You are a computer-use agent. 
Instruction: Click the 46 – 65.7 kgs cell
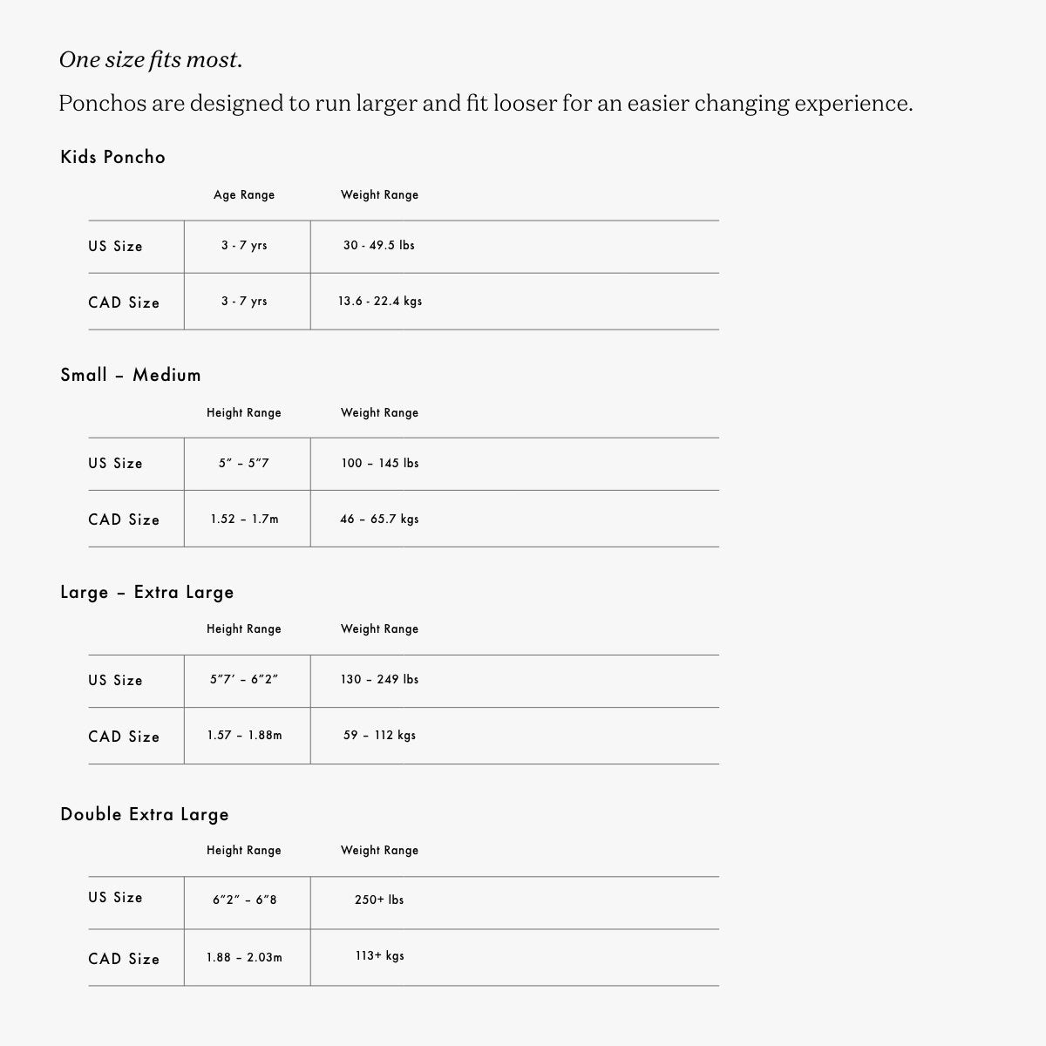[x=380, y=520]
